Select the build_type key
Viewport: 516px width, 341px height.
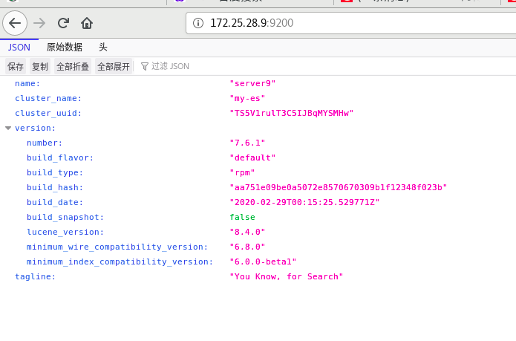click(x=55, y=172)
